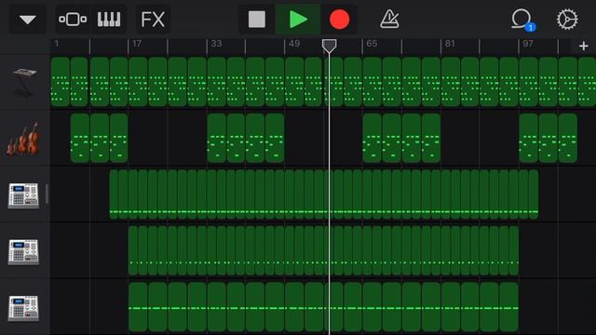The height and width of the screenshot is (335, 596).
Task: Start playback with green Play button
Action: (x=298, y=20)
